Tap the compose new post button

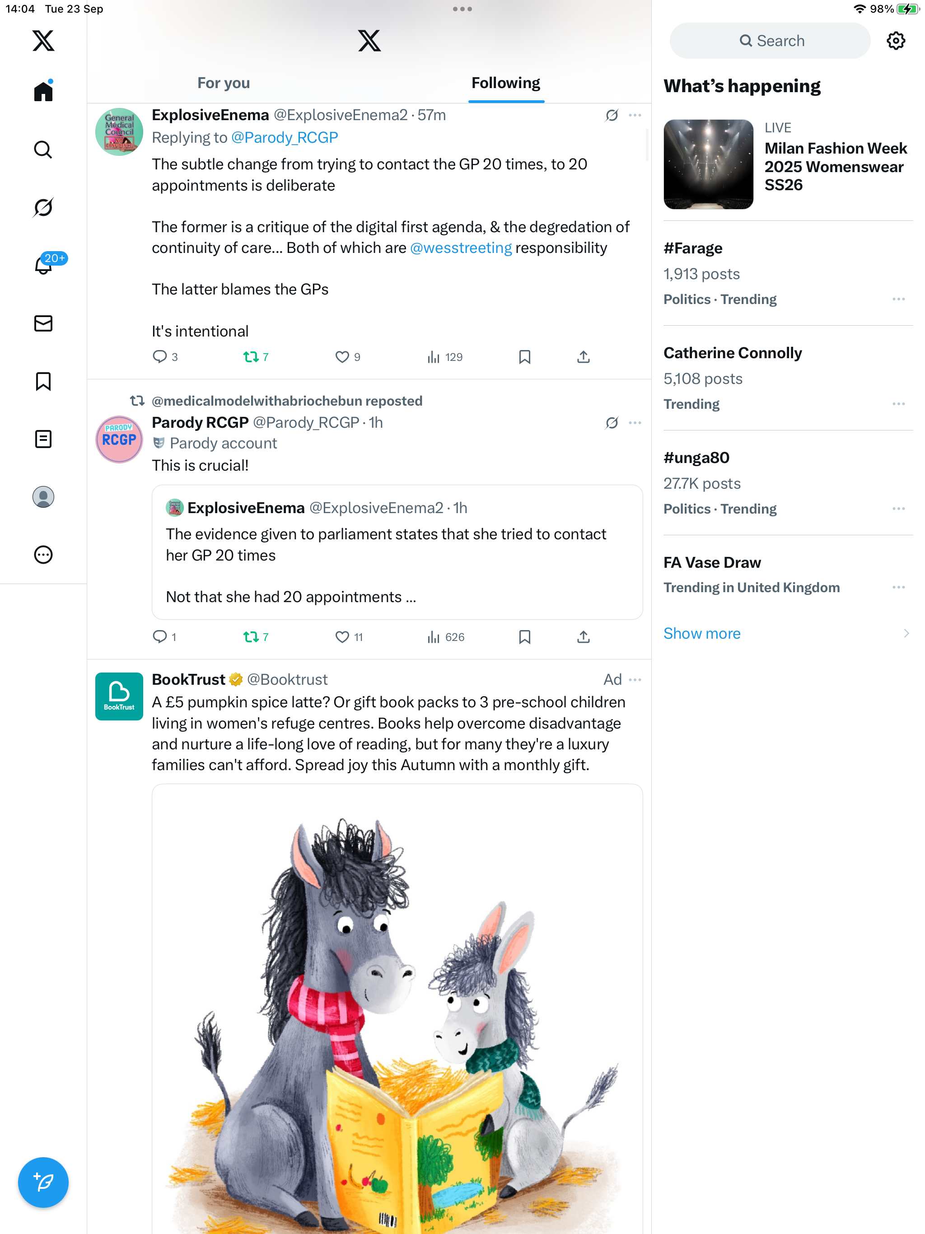(43, 1182)
